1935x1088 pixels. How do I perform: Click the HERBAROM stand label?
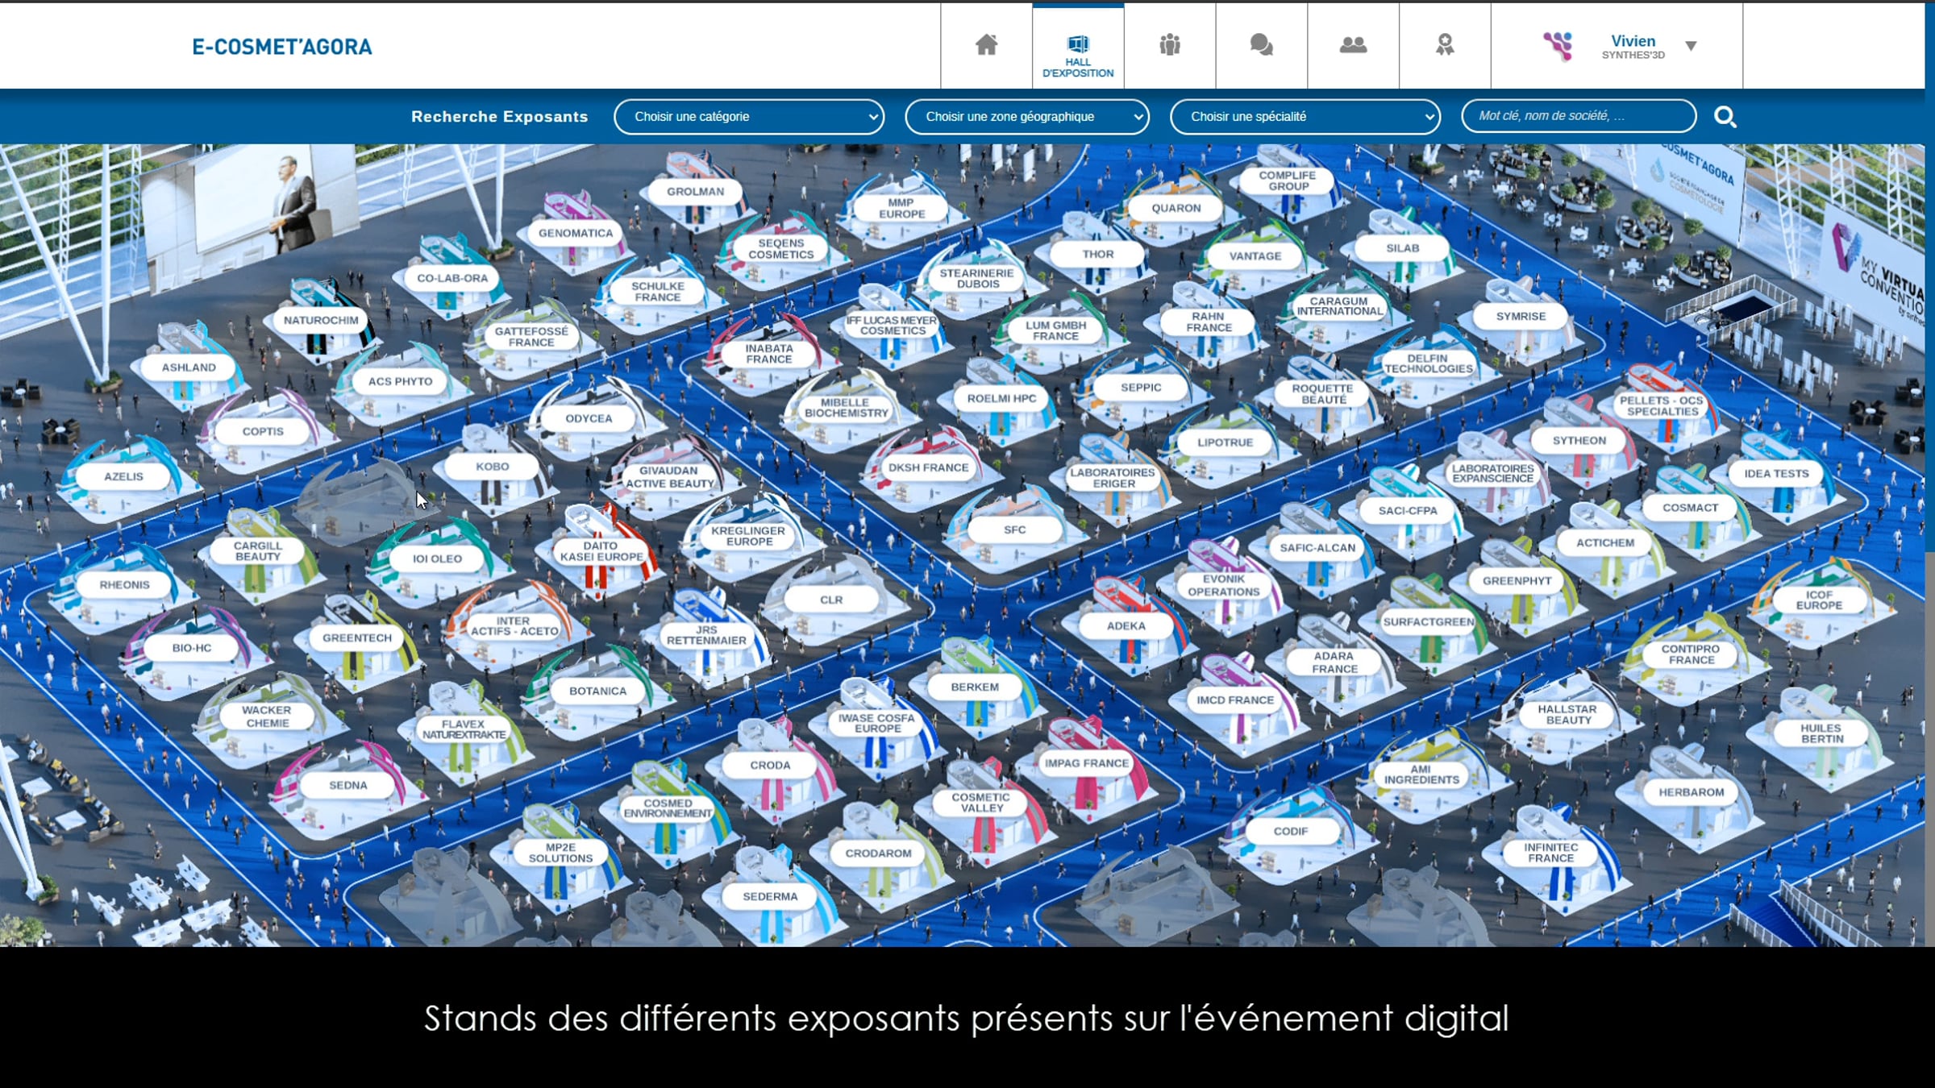point(1691,792)
